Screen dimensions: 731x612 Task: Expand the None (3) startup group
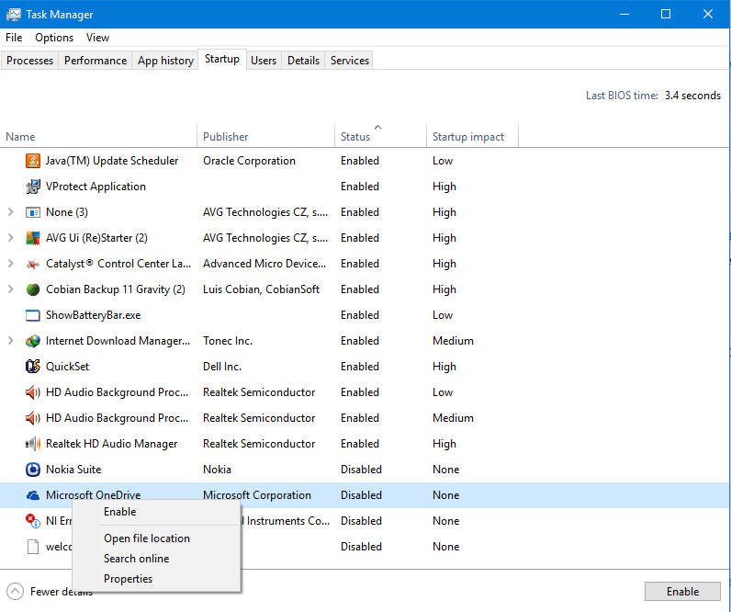11,212
